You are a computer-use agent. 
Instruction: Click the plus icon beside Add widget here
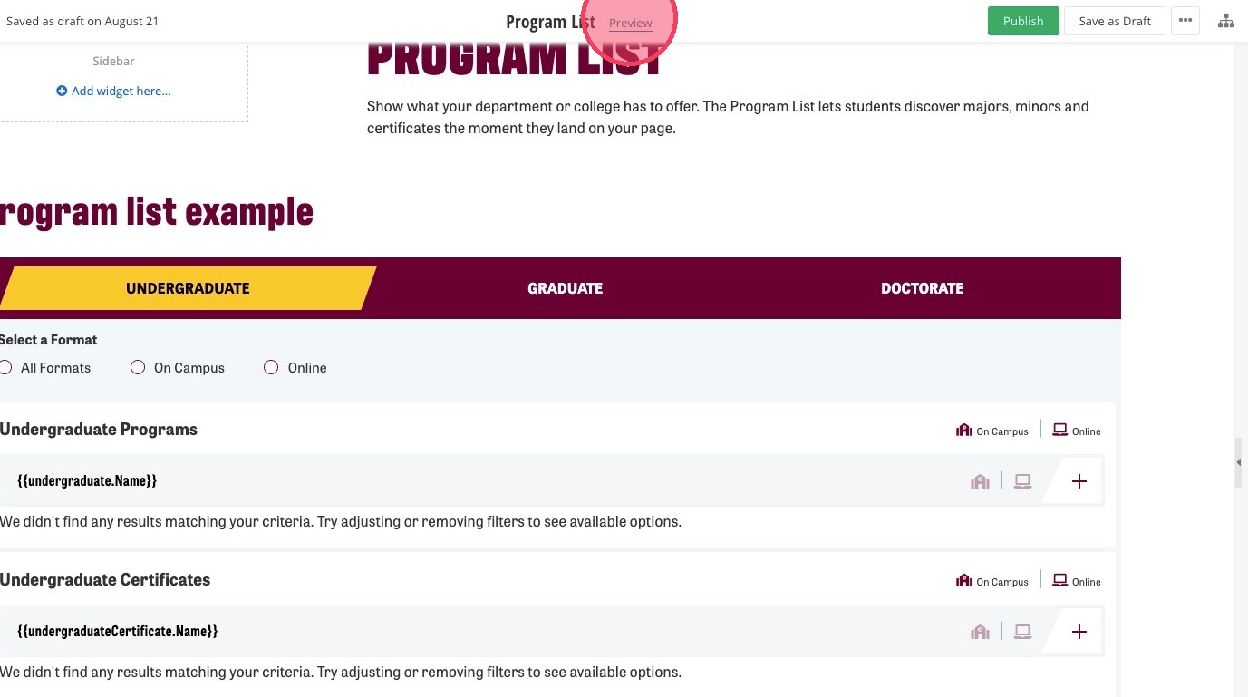tap(62, 91)
